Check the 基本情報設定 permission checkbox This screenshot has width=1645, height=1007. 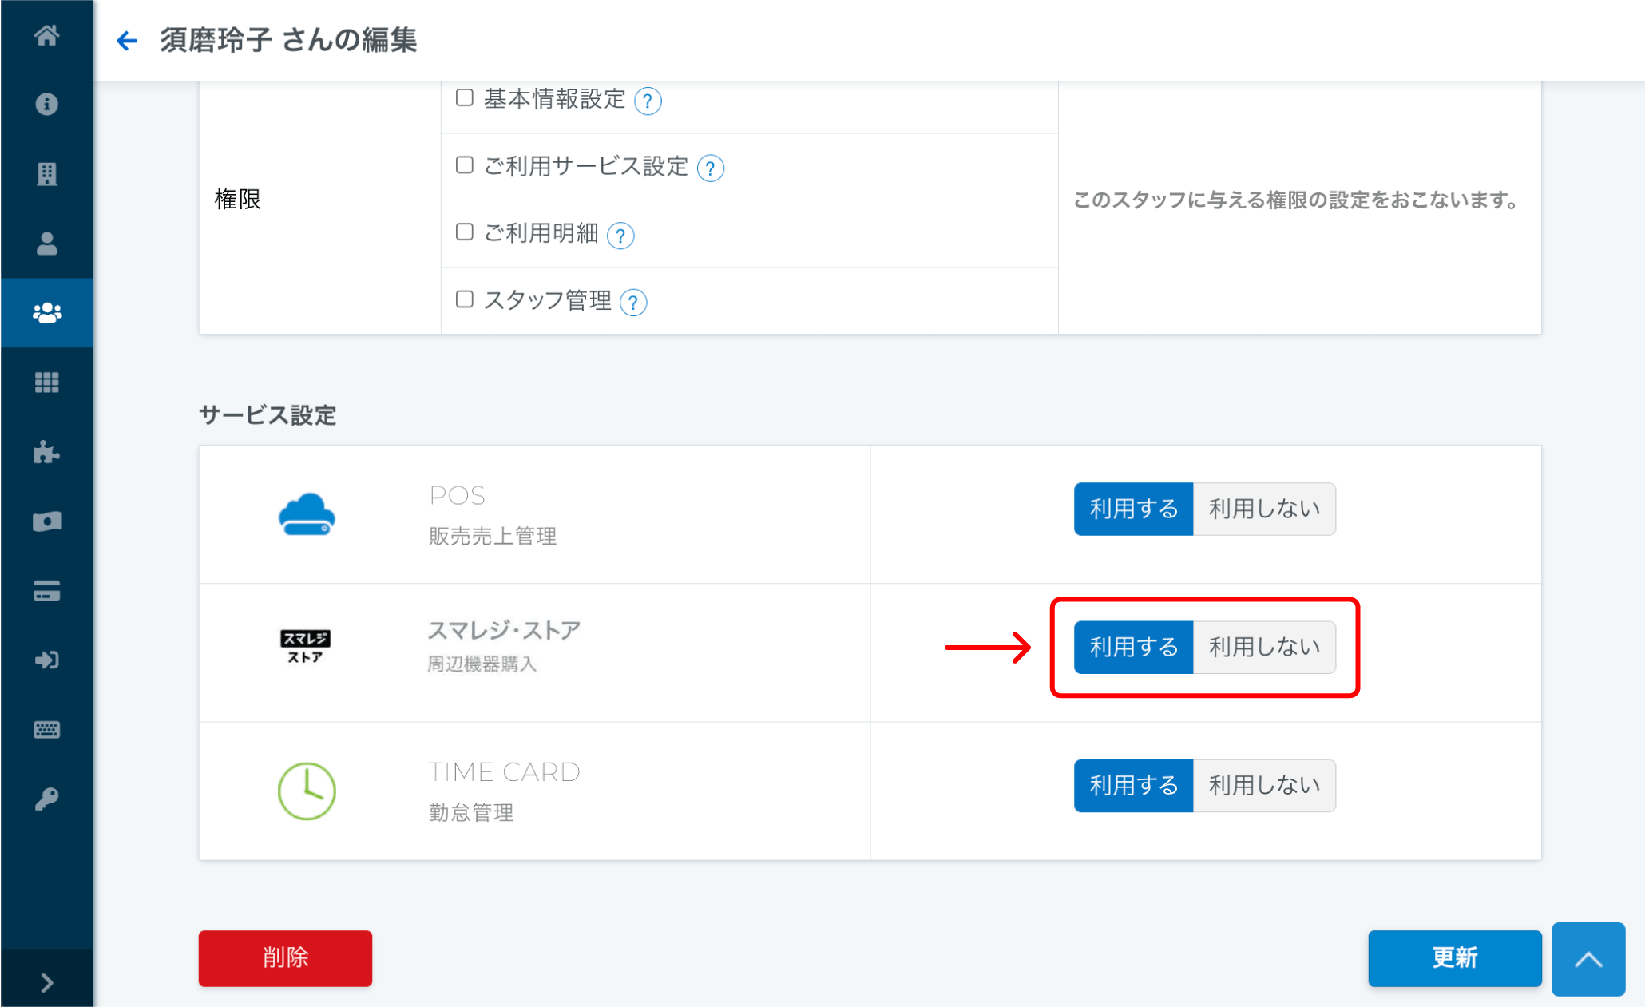pos(465,98)
